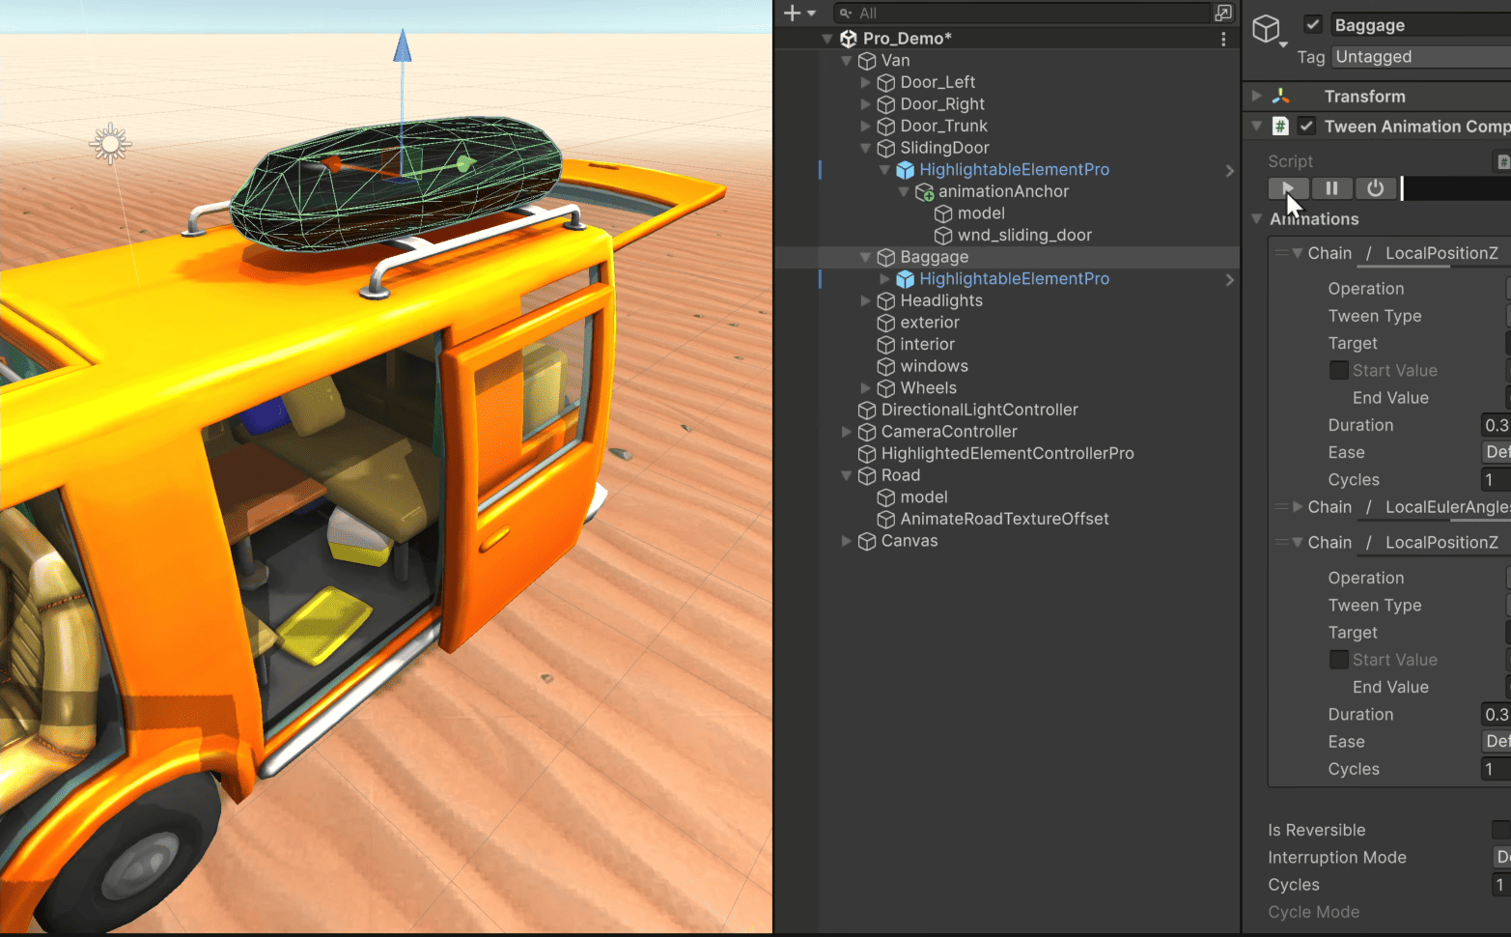Screen dimensions: 1511x937
Task: Click the Unity scene icon next to Pro_Demo
Action: point(849,39)
